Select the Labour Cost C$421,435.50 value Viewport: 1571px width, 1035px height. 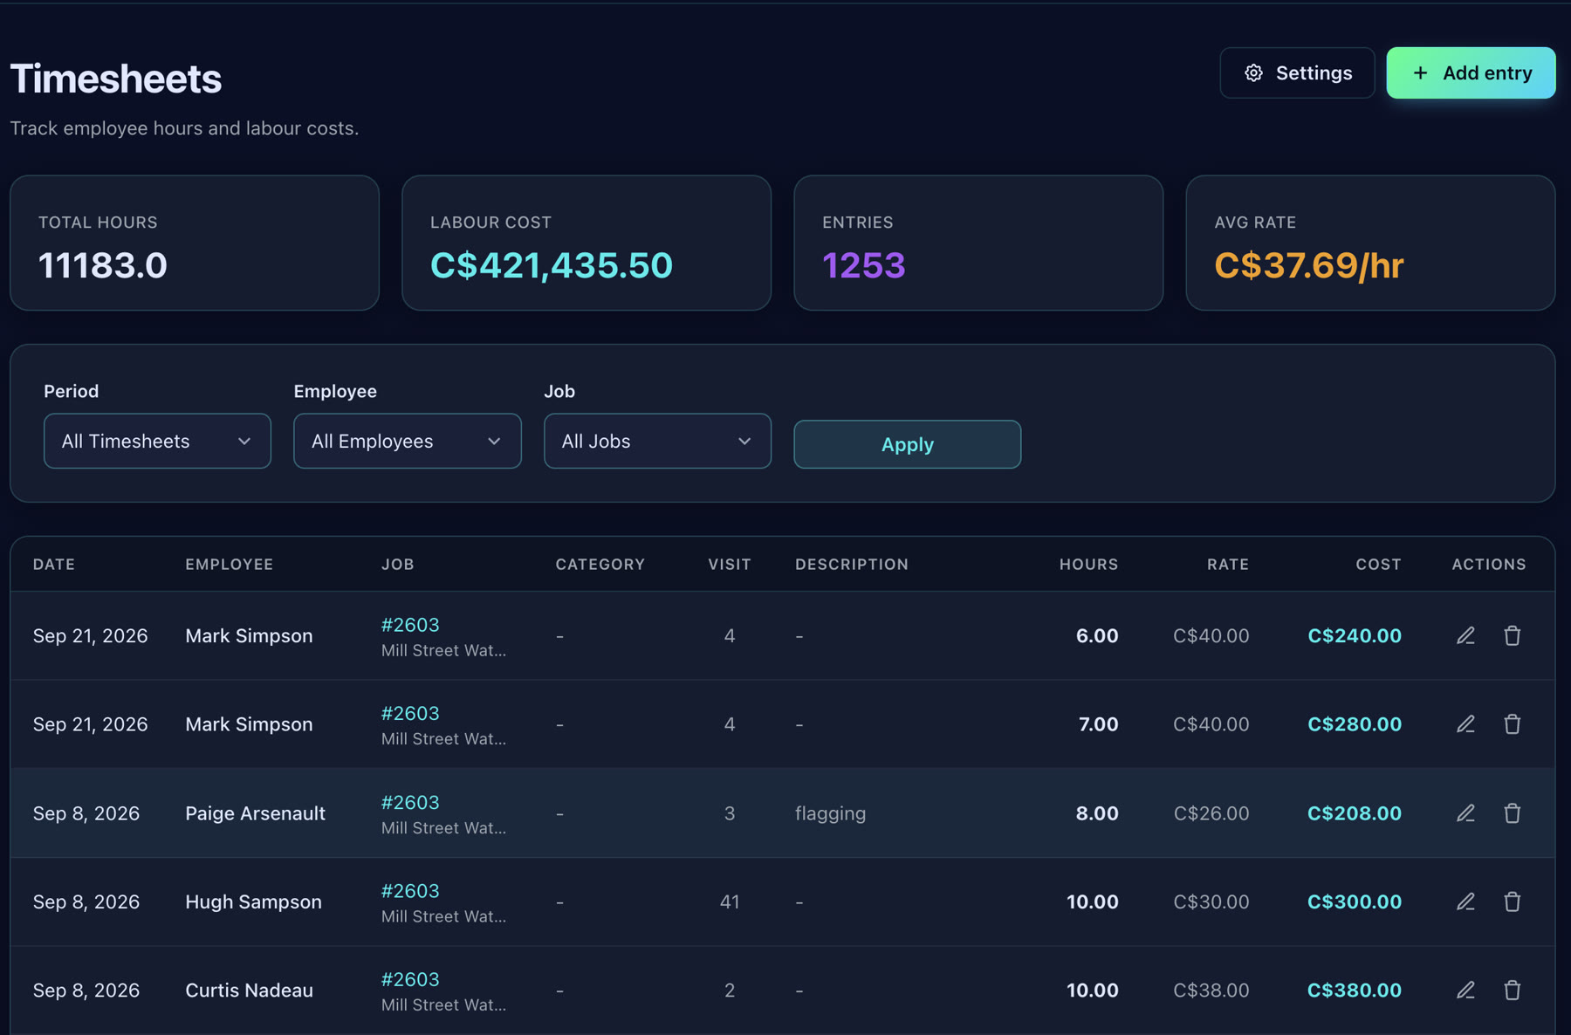tap(552, 265)
